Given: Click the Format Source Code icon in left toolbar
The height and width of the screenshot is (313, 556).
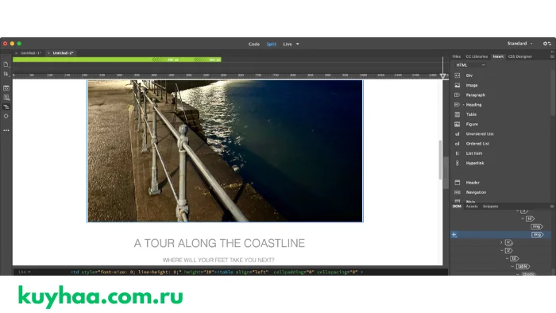Looking at the screenshot, I should [x=6, y=106].
